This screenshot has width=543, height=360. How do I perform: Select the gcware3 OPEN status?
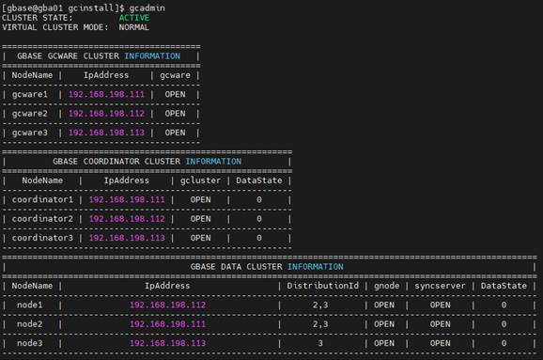pyautogui.click(x=175, y=133)
